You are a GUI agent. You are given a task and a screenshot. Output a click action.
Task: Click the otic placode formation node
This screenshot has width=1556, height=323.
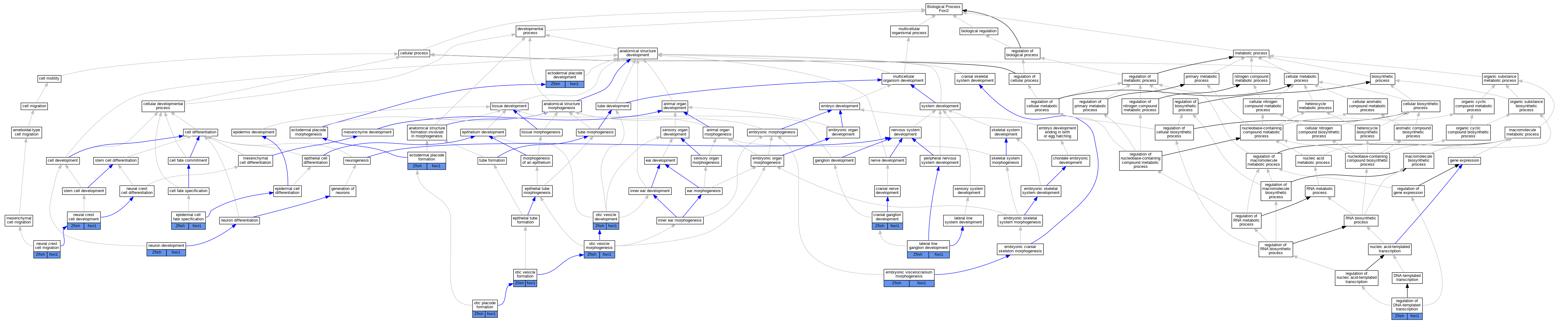485,305
